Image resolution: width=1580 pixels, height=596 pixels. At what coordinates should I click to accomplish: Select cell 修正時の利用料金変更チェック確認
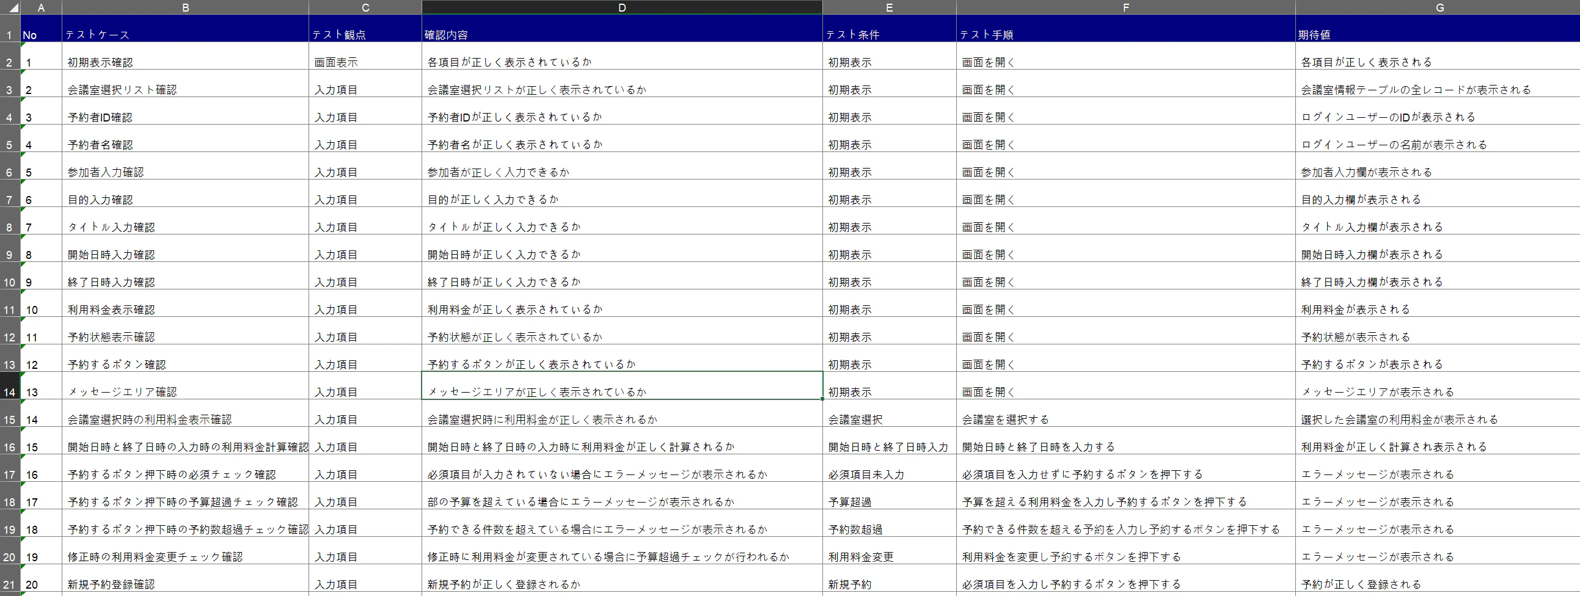coord(185,551)
